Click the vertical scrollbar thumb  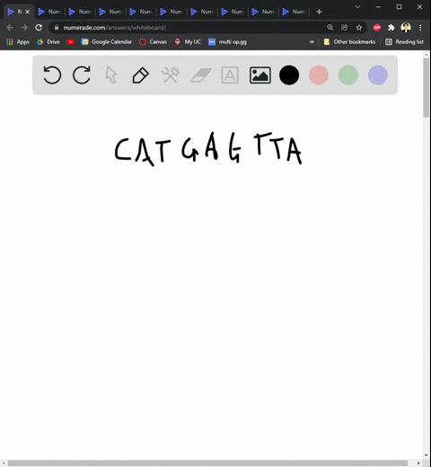click(427, 87)
